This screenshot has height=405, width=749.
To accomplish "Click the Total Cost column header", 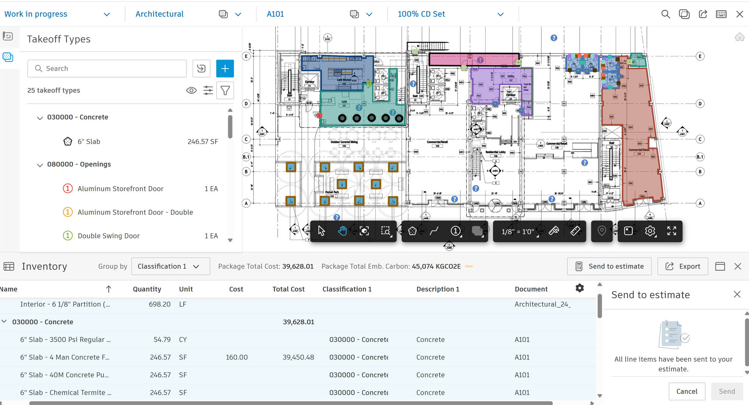I will point(288,289).
